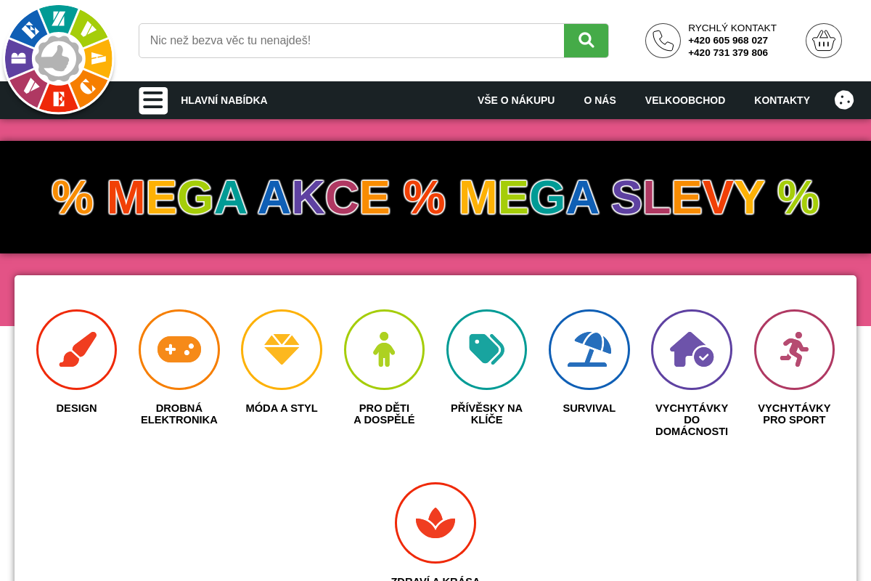
Task: Select Vychytávky pro sport runner icon
Action: click(794, 349)
